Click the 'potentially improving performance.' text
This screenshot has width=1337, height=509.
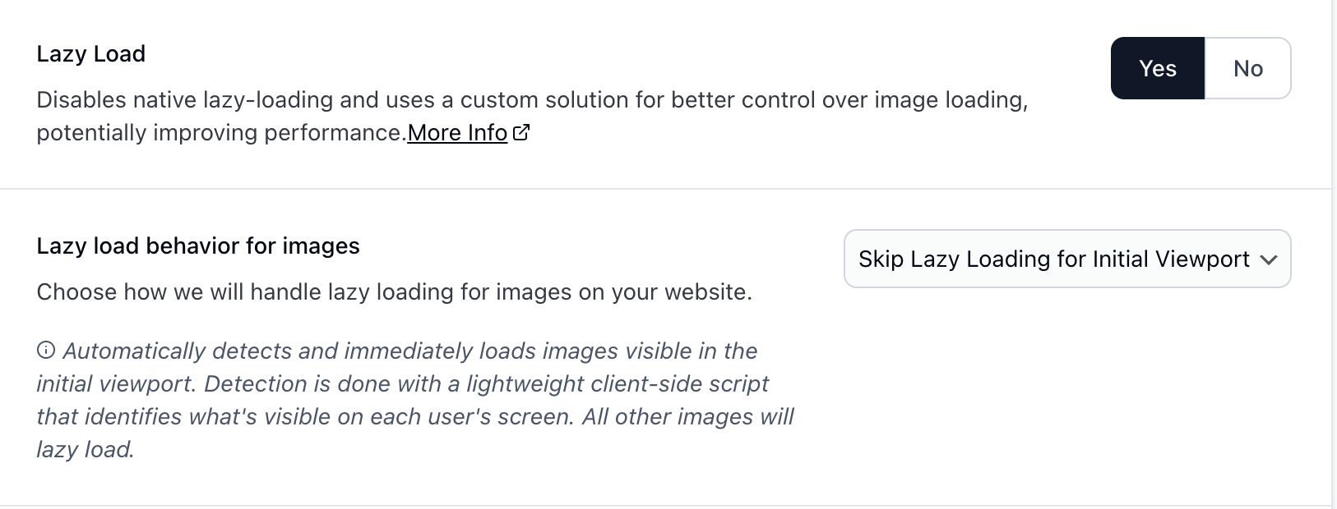coord(221,132)
